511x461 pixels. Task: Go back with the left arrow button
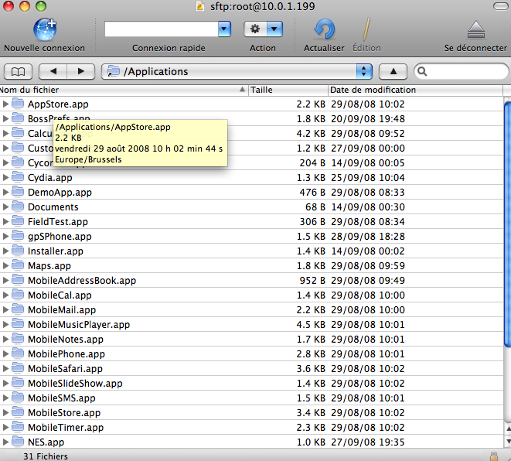(53, 71)
